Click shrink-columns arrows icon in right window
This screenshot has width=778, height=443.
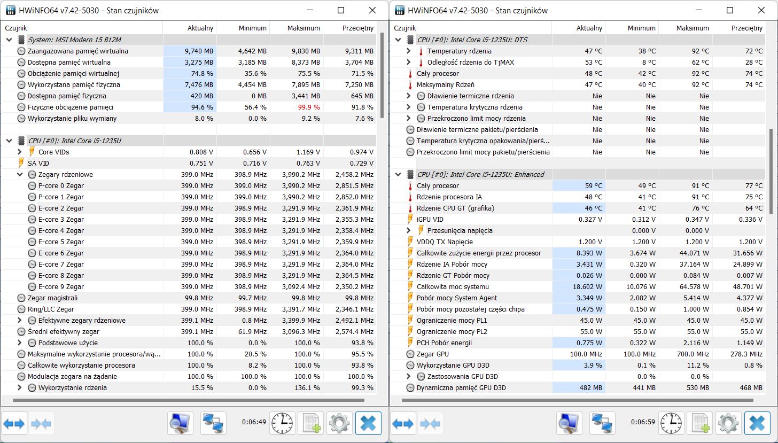tap(430, 424)
